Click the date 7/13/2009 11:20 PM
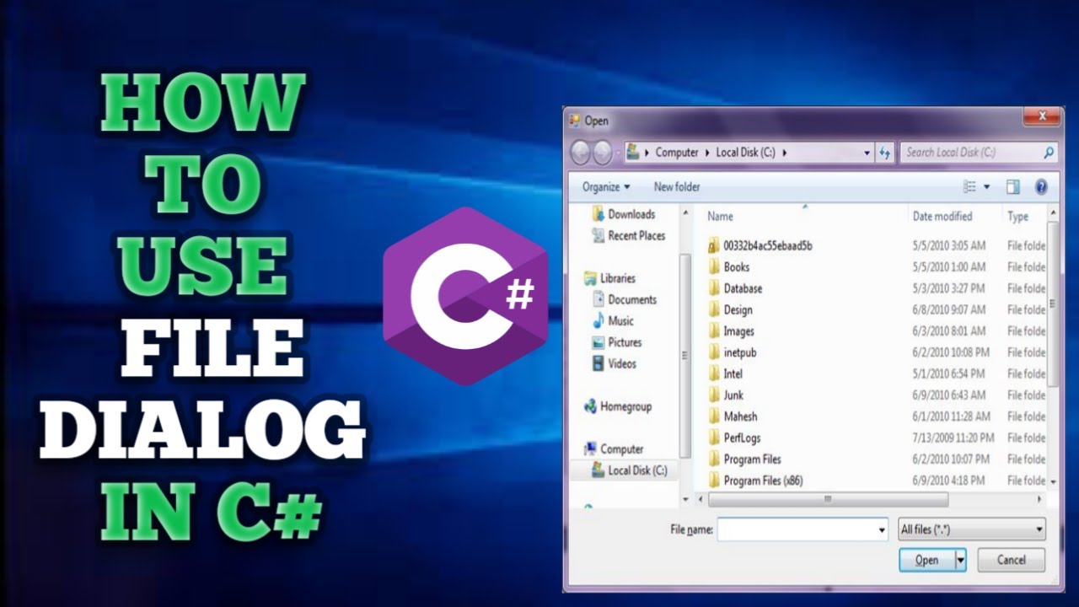This screenshot has width=1079, height=607. [953, 438]
